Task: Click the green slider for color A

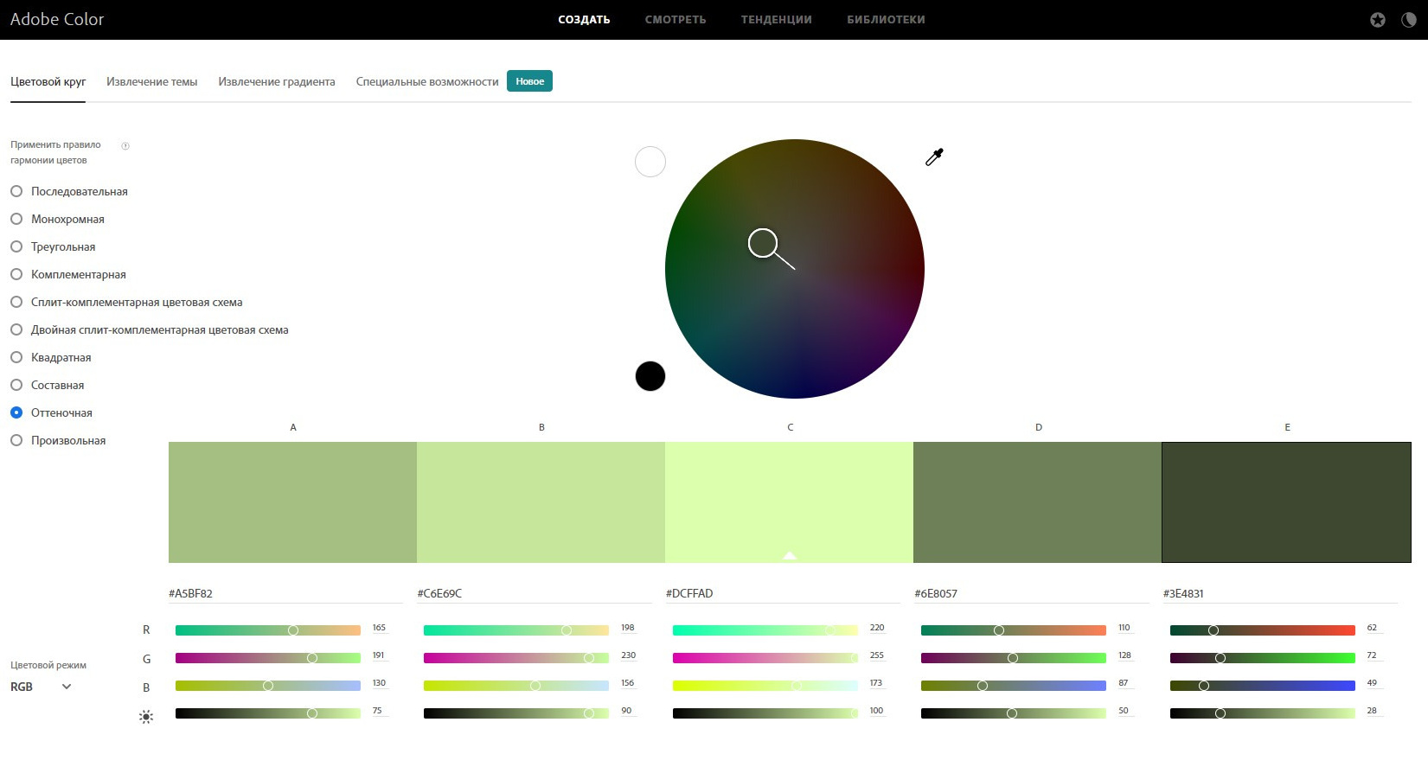Action: coord(268,658)
